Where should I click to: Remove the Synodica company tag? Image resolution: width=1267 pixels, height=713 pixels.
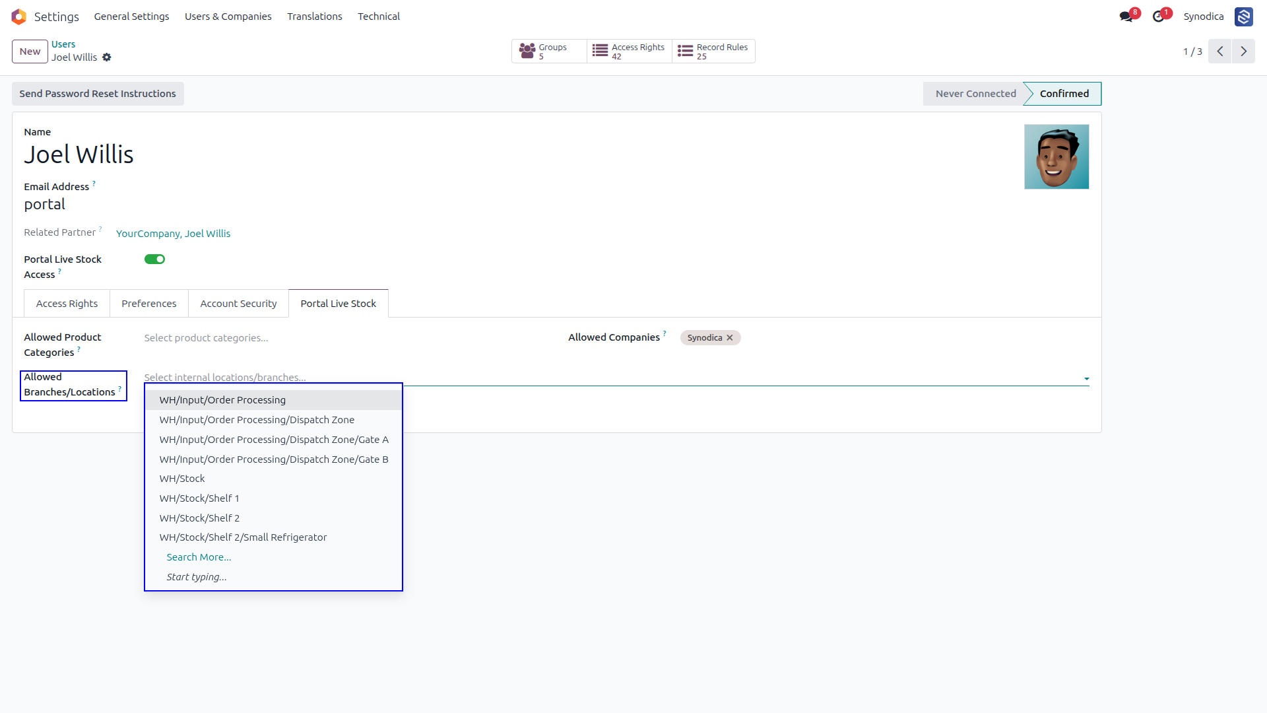tap(730, 338)
